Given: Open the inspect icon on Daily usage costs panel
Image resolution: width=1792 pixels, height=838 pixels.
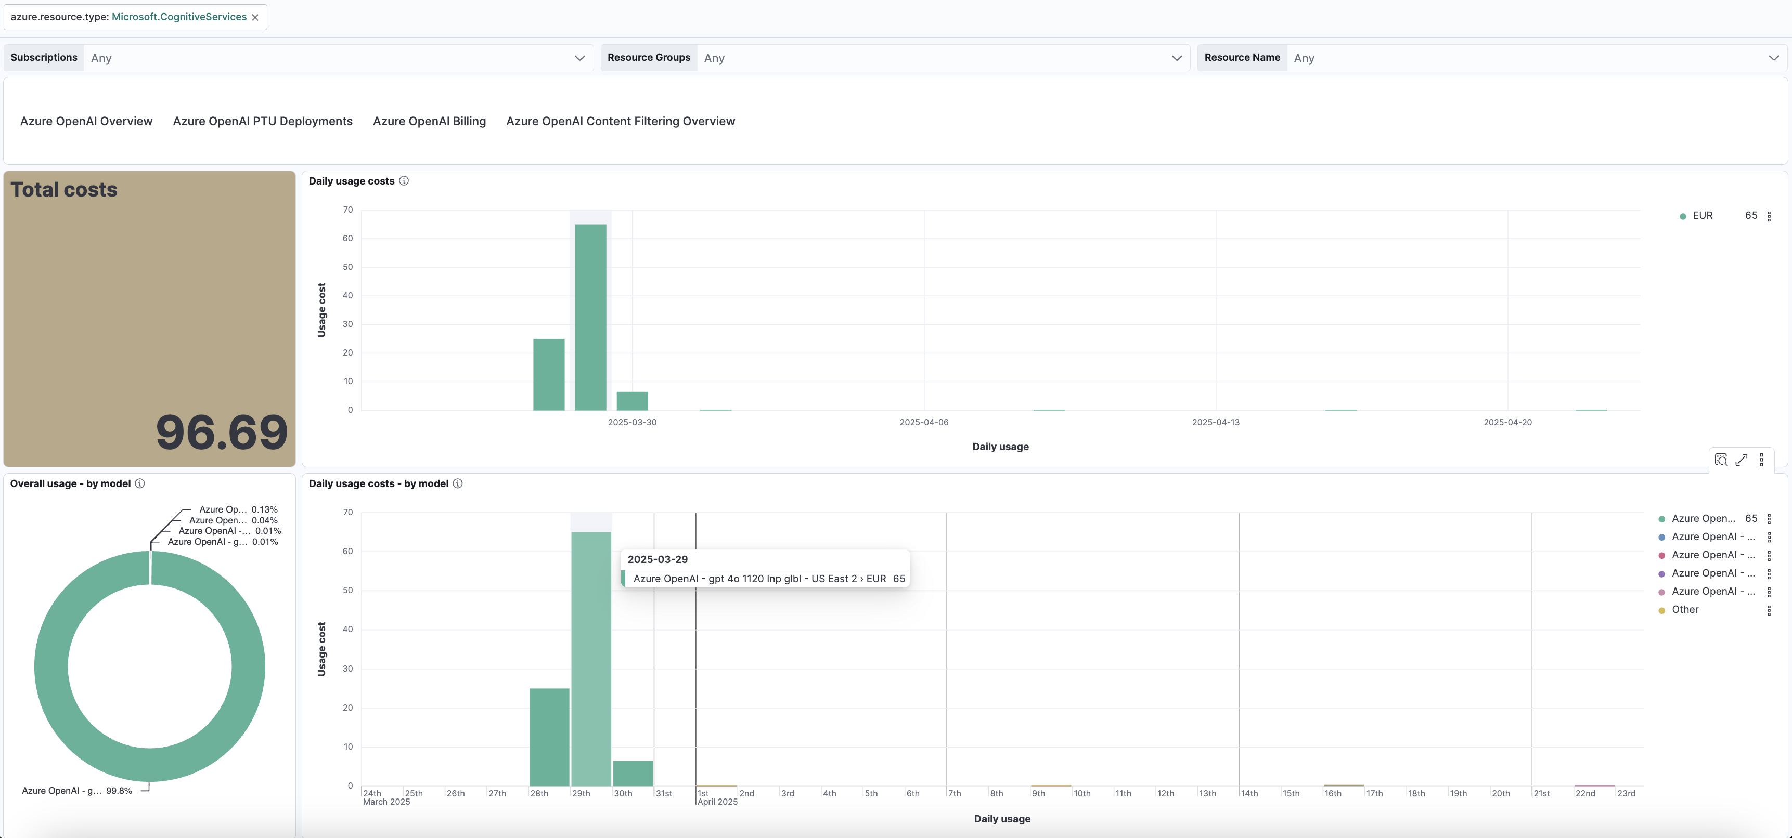Looking at the screenshot, I should 1721,460.
